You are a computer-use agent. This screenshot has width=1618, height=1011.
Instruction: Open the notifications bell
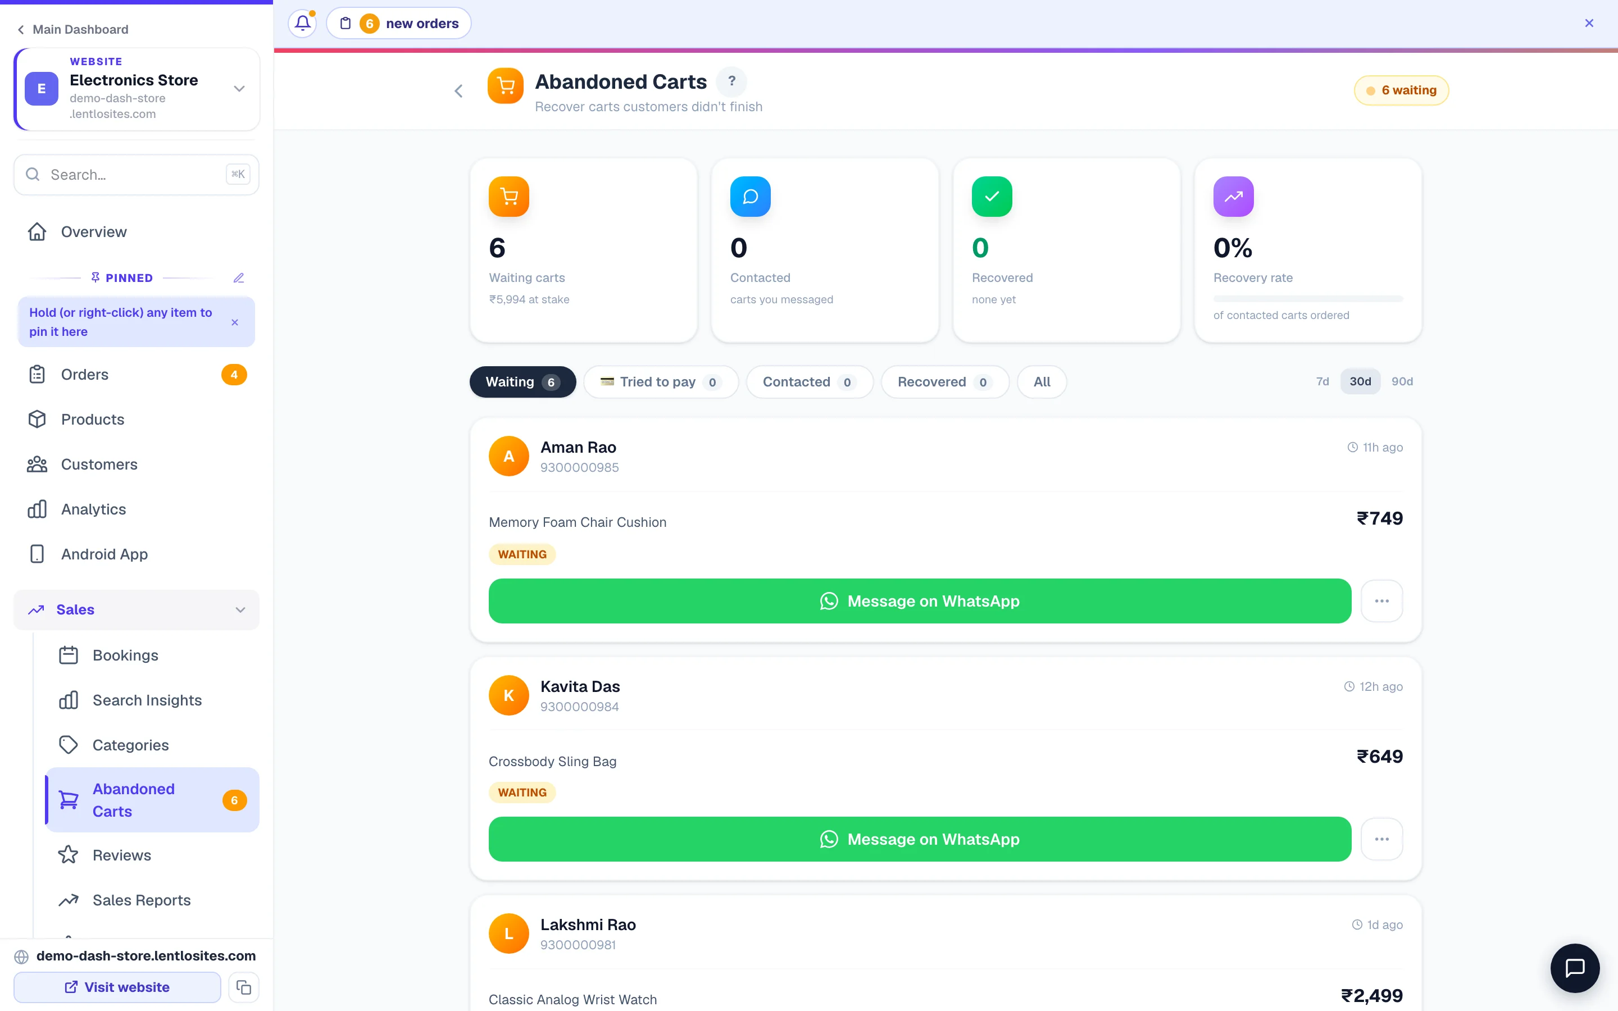point(302,24)
